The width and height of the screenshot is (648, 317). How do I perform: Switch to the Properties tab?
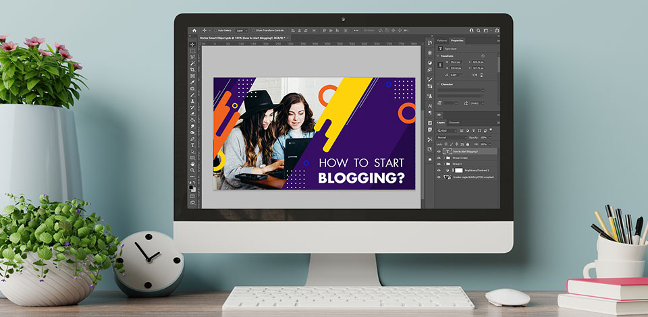point(457,40)
